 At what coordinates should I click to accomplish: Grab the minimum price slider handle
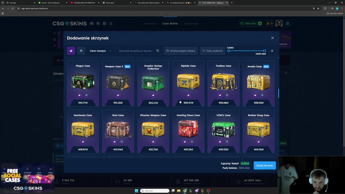[x=229, y=51]
